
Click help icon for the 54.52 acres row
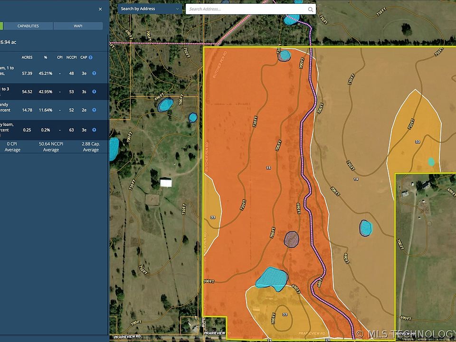(x=94, y=92)
